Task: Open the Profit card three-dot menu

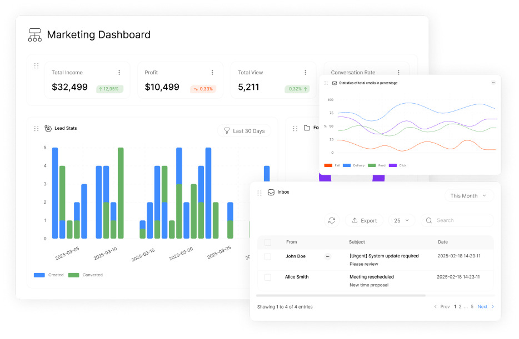Action: click(212, 73)
